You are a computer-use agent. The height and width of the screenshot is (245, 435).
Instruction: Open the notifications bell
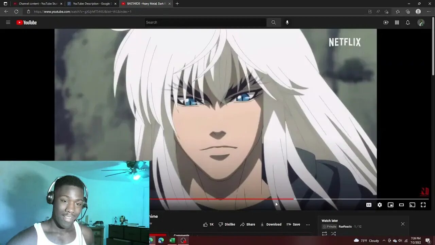point(408,22)
